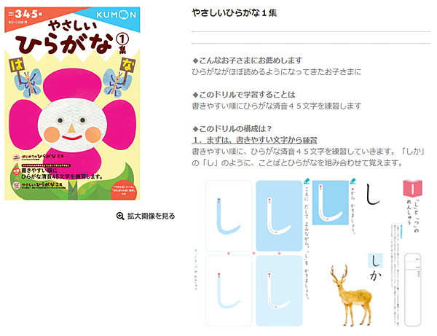Click the は sign held by left butterfly

[x=17, y=66]
